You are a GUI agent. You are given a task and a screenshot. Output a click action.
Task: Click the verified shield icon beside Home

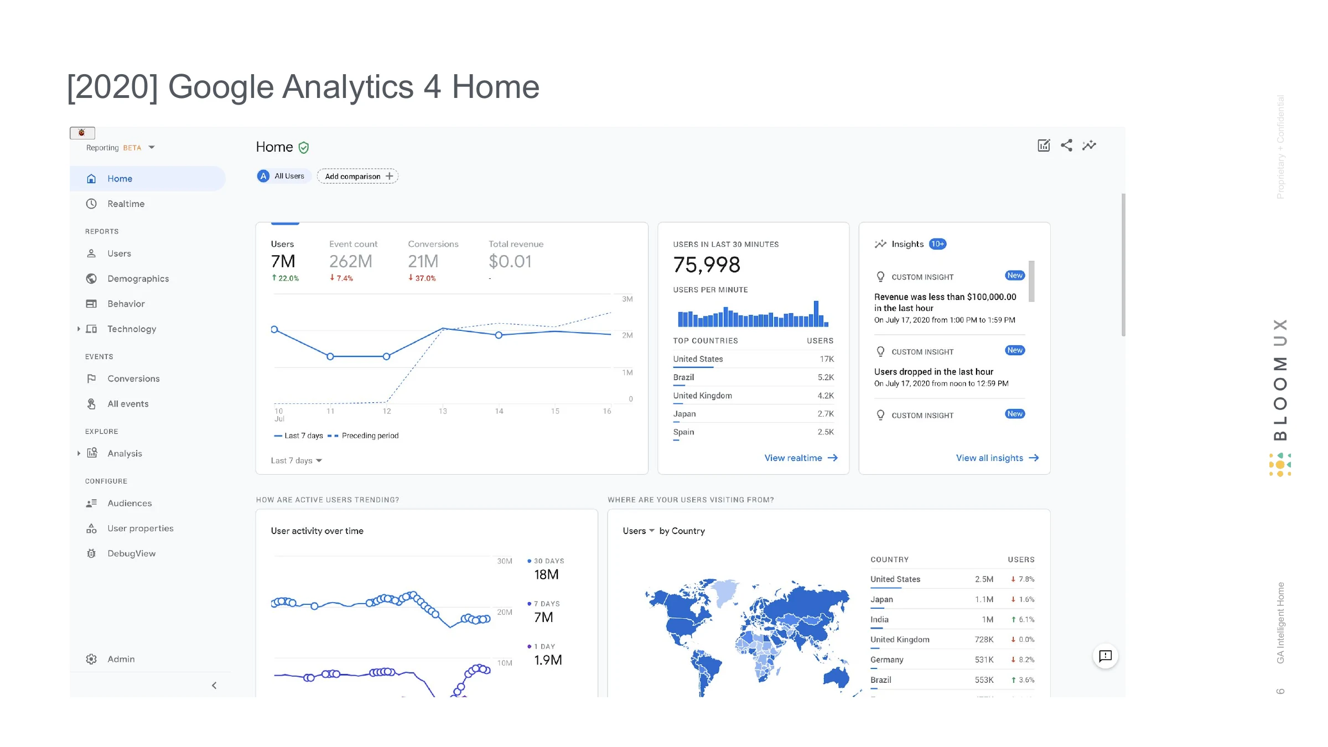(x=303, y=148)
